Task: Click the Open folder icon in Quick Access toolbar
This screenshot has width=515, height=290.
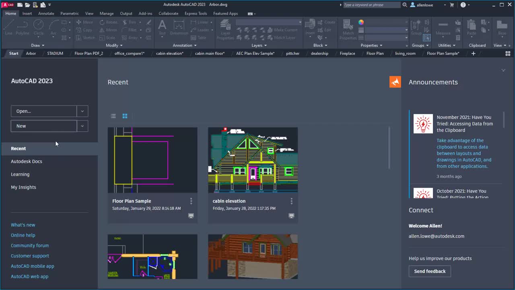Action: 27,5
